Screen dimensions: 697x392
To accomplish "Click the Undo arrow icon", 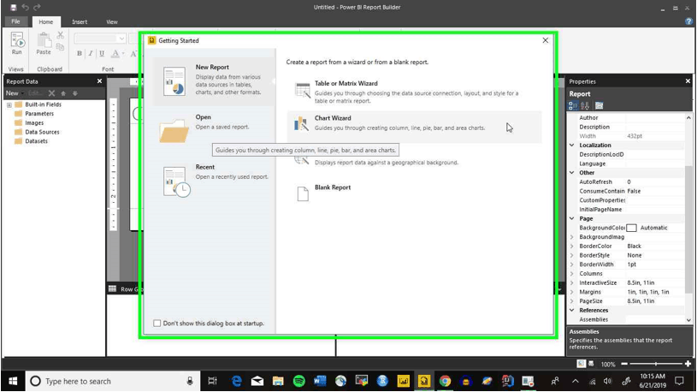I will [x=26, y=7].
